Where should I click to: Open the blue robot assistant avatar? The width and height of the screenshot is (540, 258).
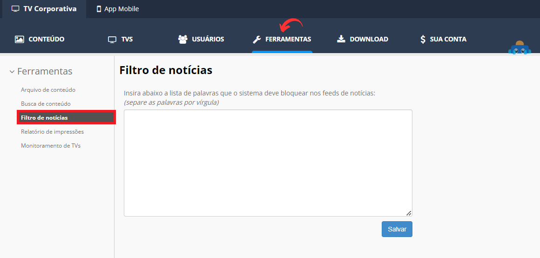[520, 48]
